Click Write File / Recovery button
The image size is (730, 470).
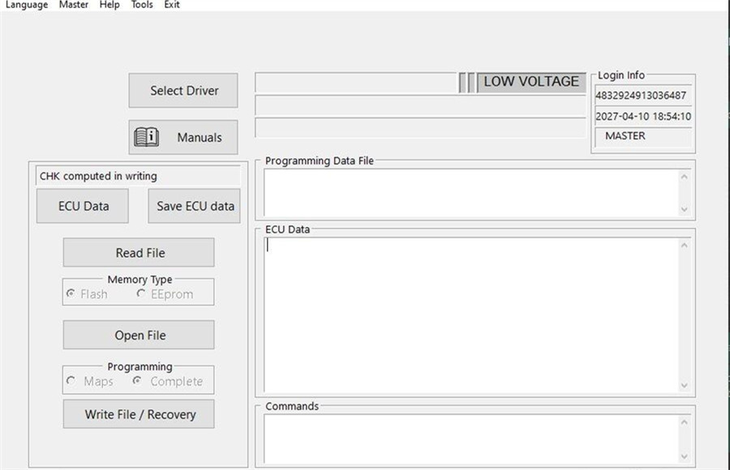pos(139,414)
